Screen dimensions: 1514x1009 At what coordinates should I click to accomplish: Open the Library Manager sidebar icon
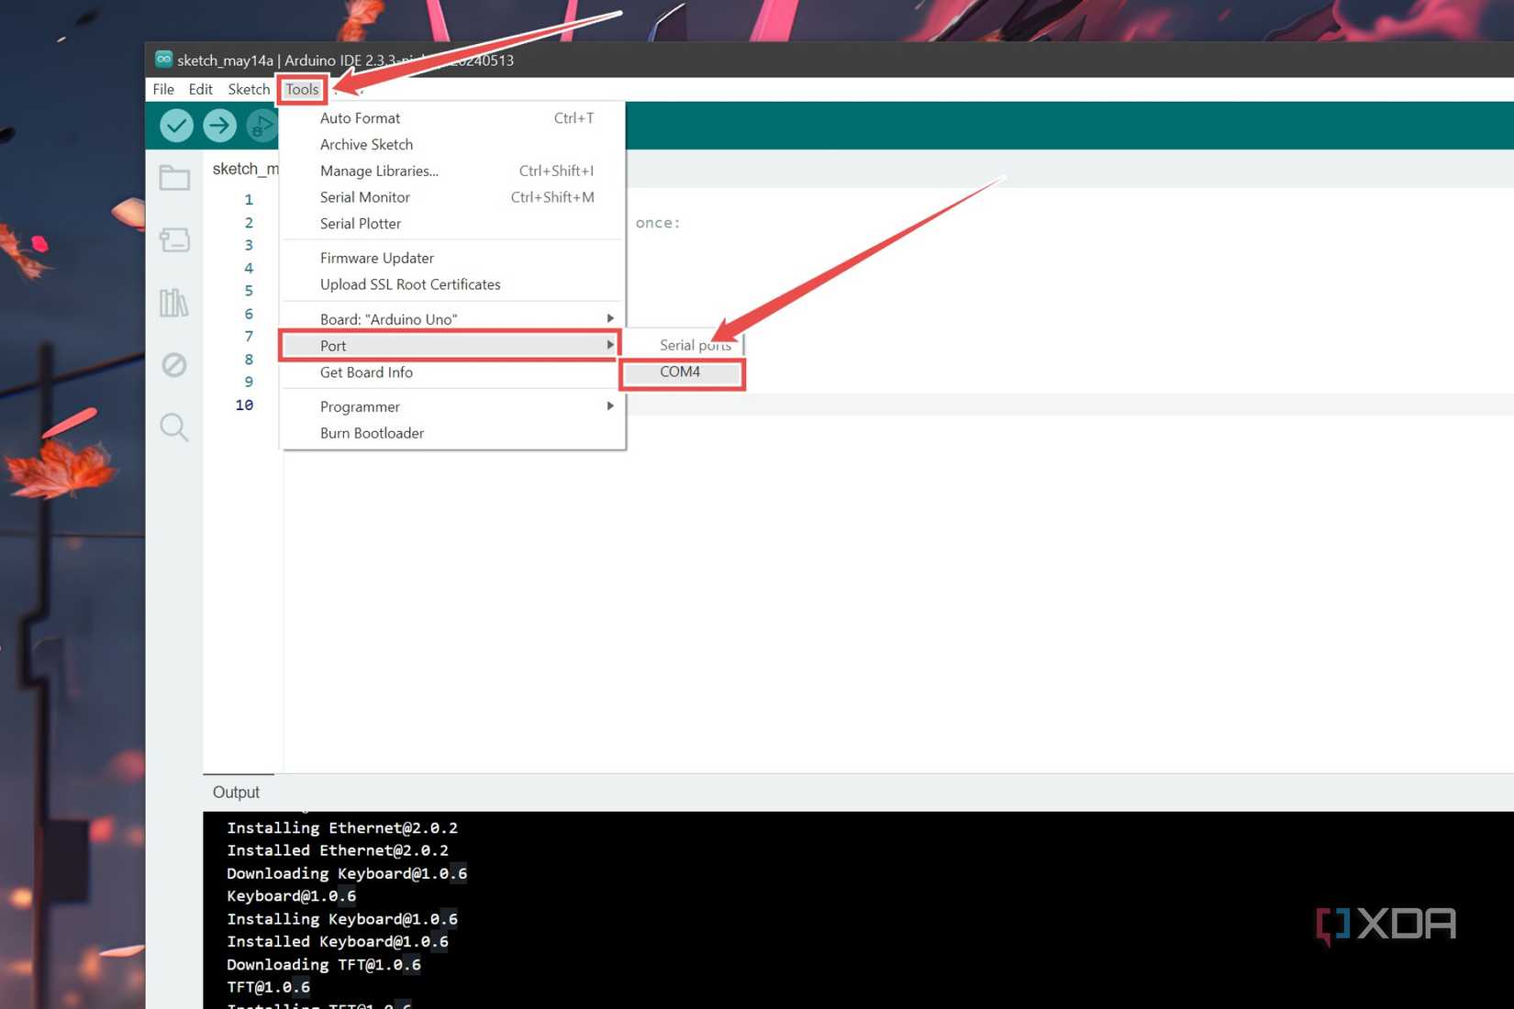tap(174, 303)
